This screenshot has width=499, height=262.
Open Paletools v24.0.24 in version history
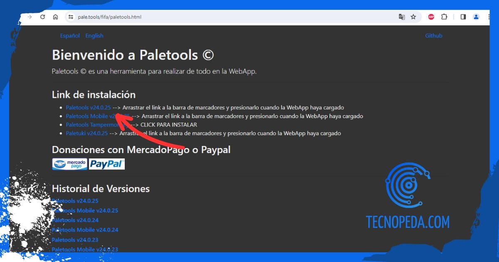(75, 220)
